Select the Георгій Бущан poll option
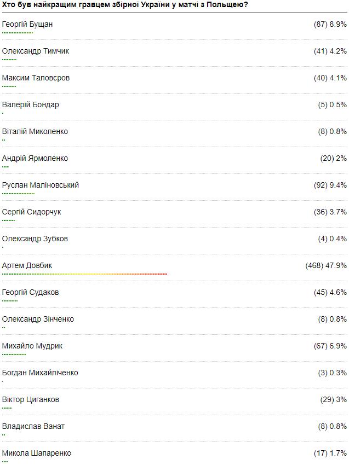The height and width of the screenshot is (465, 349). [x=27, y=25]
